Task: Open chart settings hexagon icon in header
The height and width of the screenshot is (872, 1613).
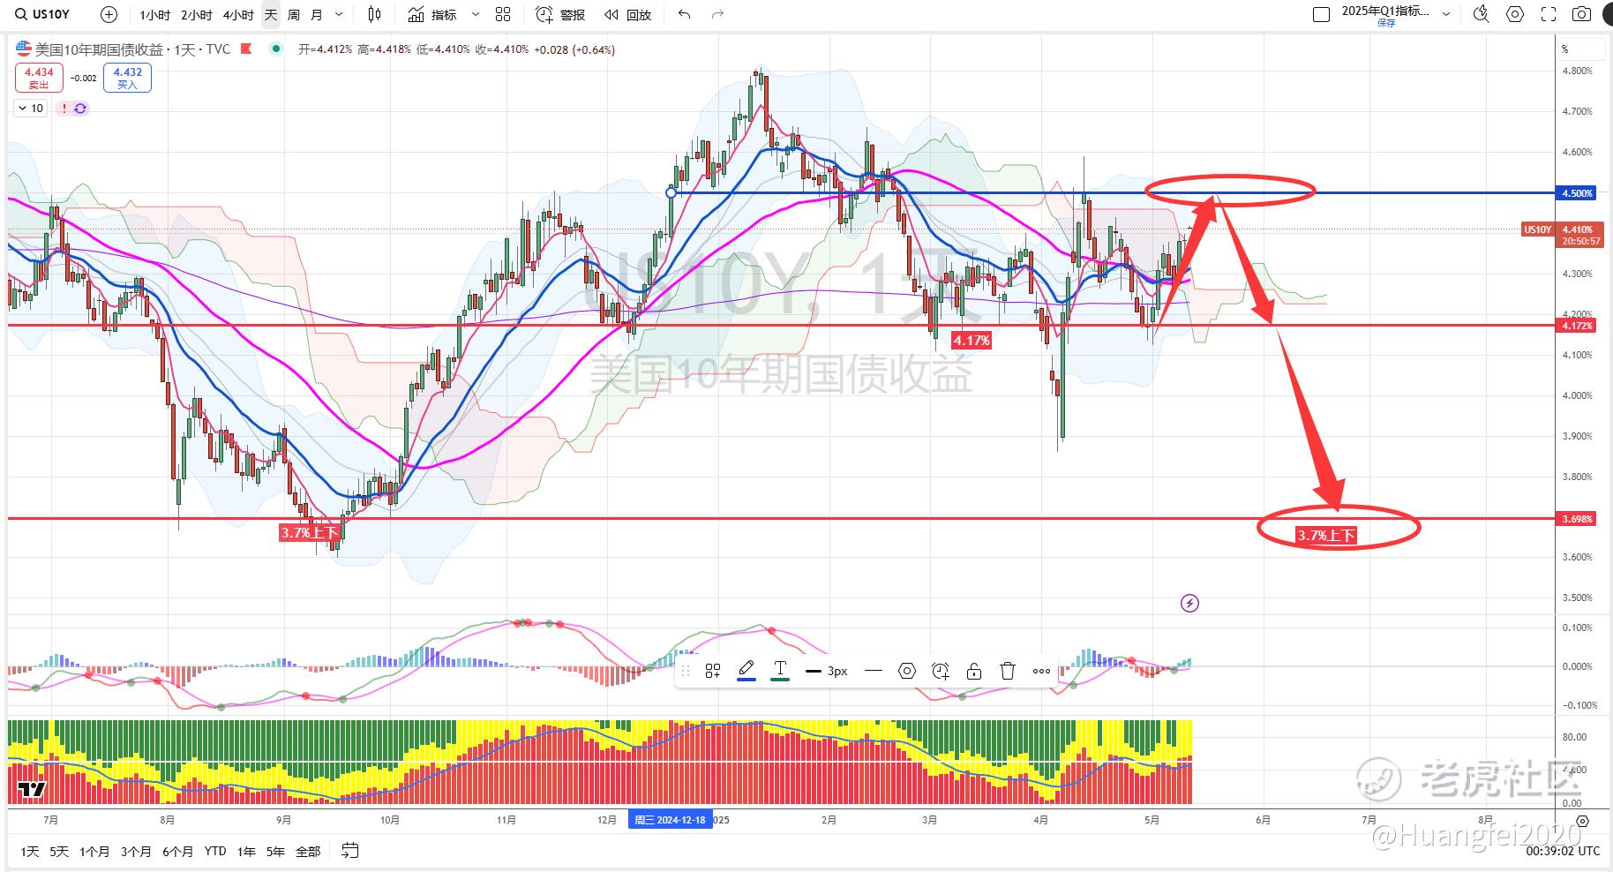Action: coord(1515,14)
